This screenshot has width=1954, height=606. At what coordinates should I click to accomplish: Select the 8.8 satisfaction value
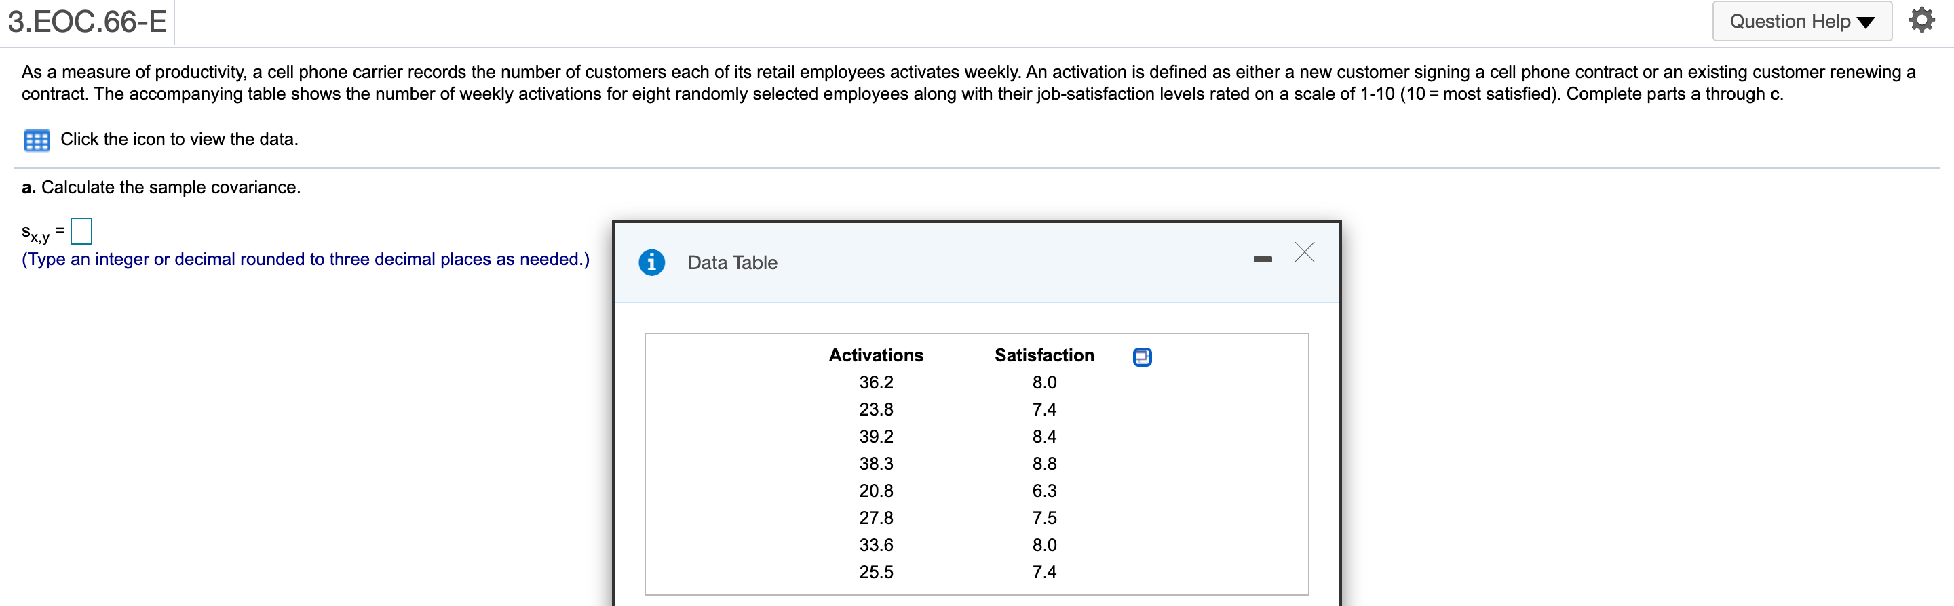[1043, 464]
